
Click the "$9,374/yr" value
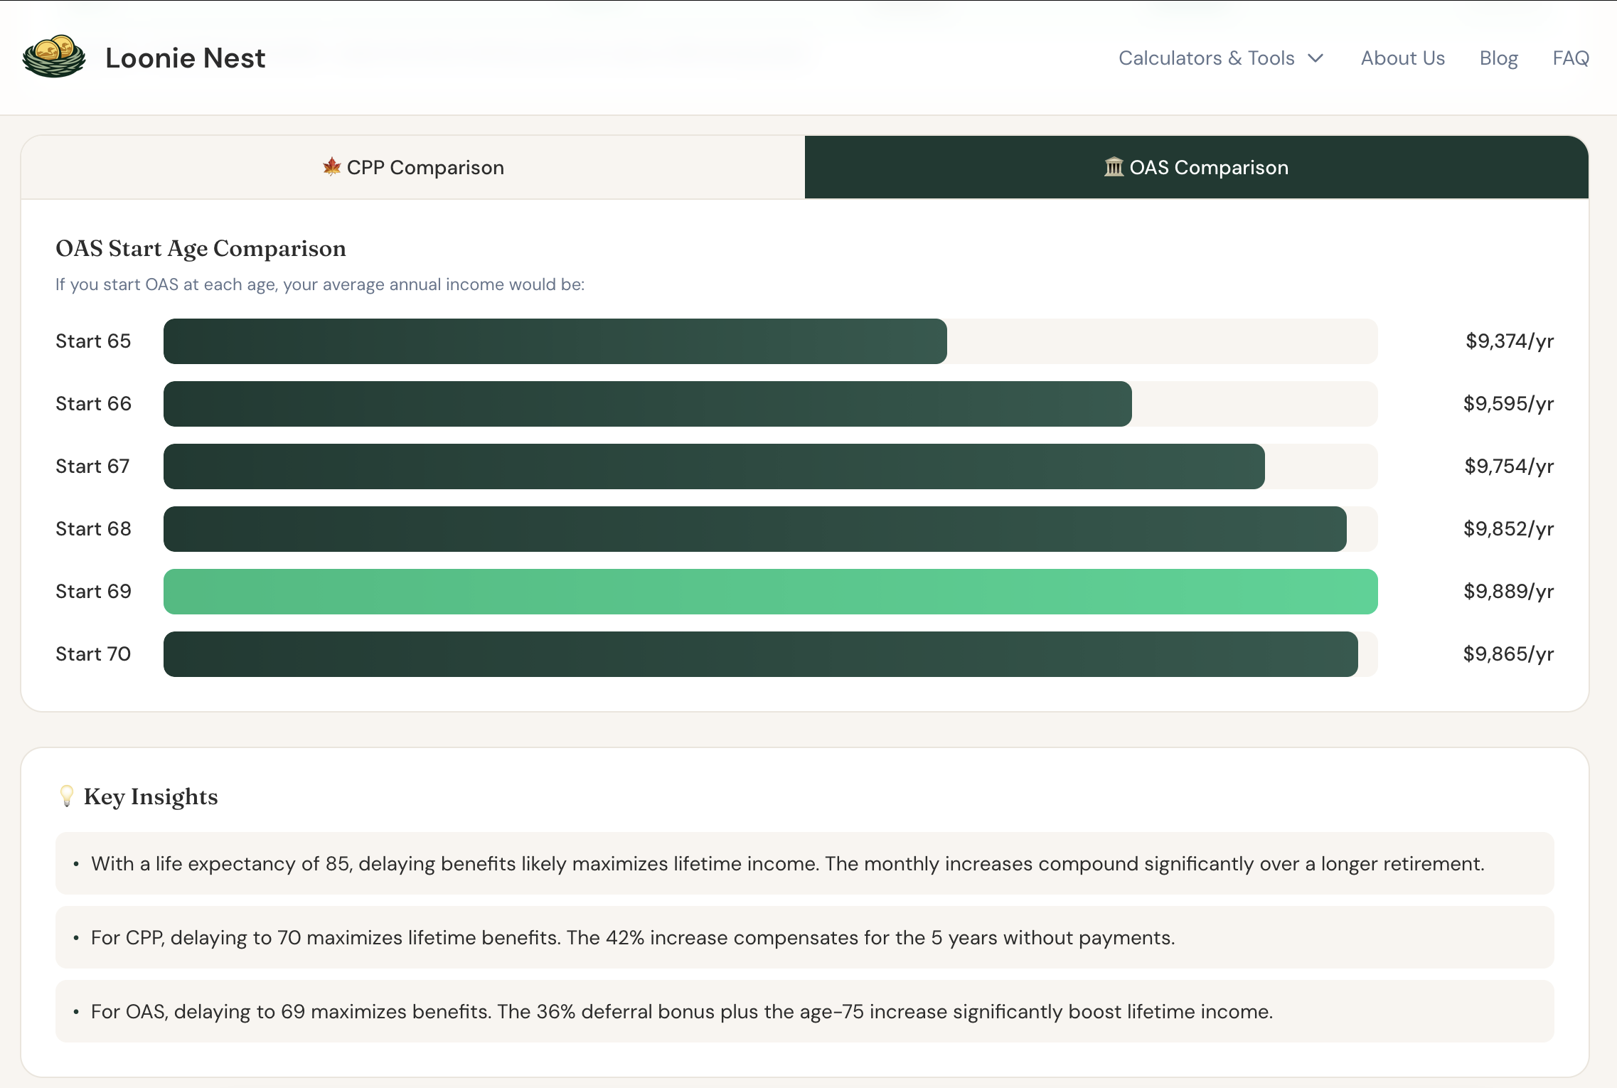pyautogui.click(x=1510, y=341)
